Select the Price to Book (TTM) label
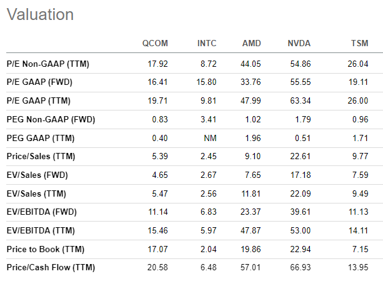 click(46, 249)
